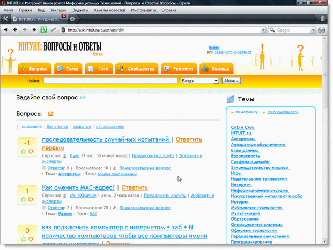This screenshot has width=333, height=250.
Task: Open the Закладки menu
Action: coord(58,10)
